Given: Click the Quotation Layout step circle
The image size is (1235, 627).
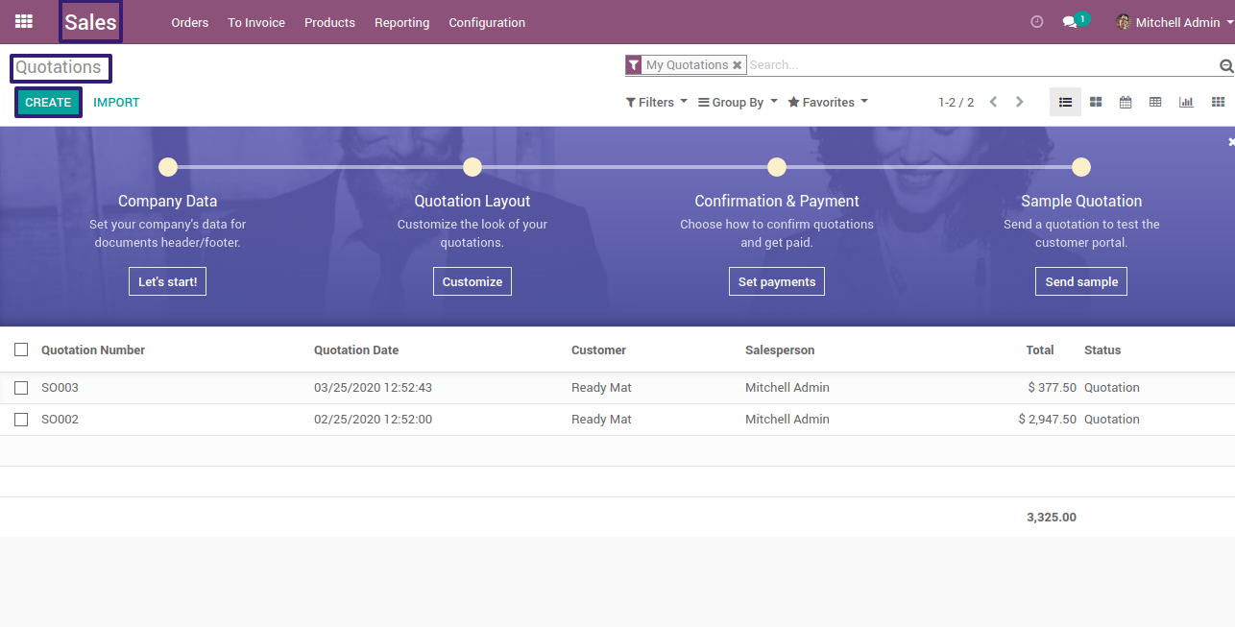Looking at the screenshot, I should (472, 167).
